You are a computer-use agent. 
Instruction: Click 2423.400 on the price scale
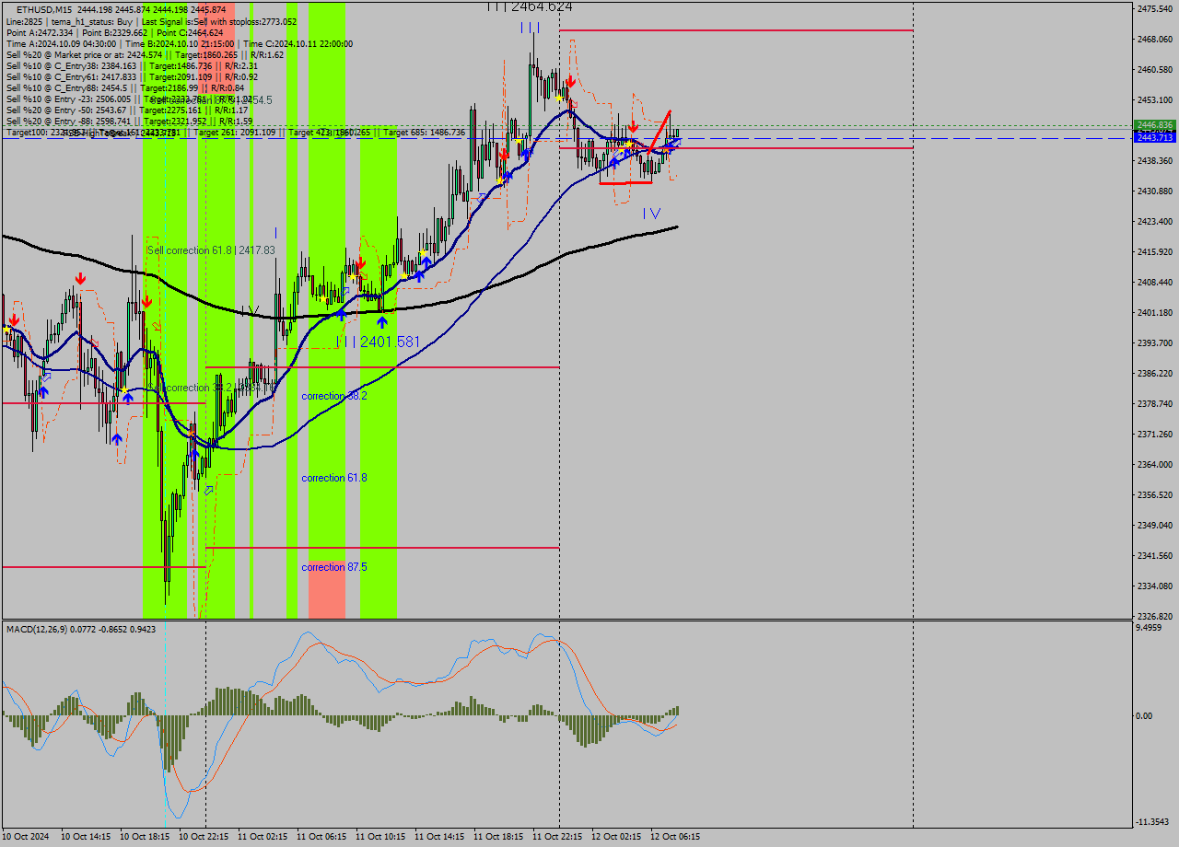pos(1155,221)
